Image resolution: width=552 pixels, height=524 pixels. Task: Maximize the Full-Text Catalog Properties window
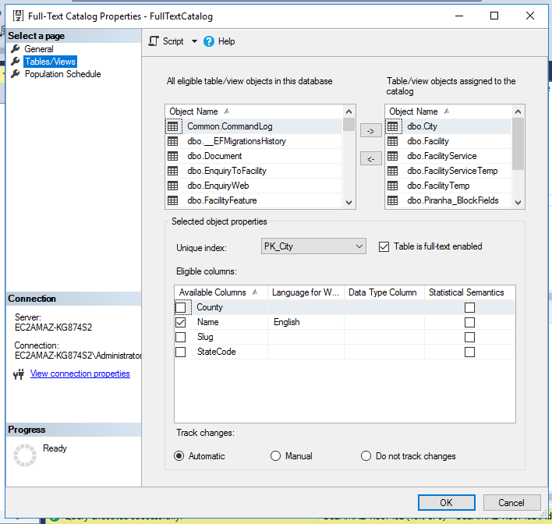coord(494,16)
